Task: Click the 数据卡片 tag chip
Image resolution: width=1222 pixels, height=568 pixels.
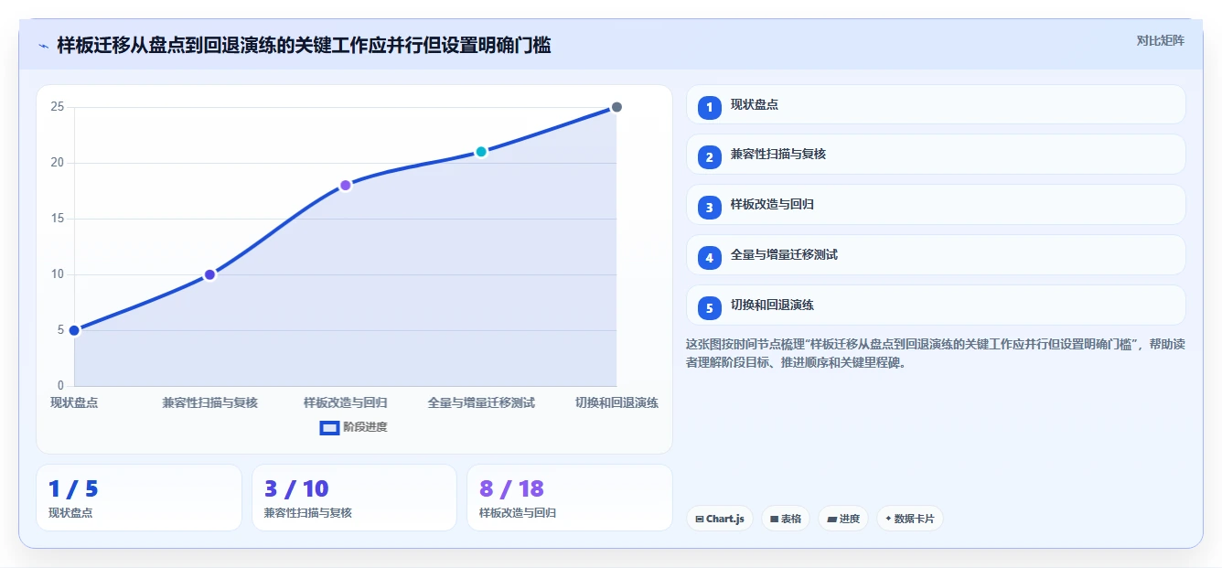Action: click(x=910, y=519)
